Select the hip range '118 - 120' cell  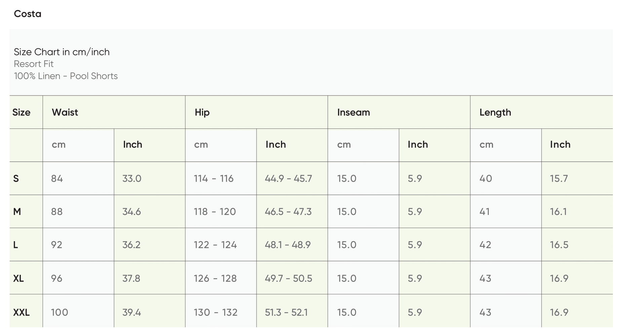click(214, 212)
